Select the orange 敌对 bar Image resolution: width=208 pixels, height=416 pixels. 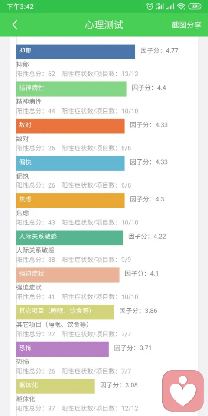[70, 126]
